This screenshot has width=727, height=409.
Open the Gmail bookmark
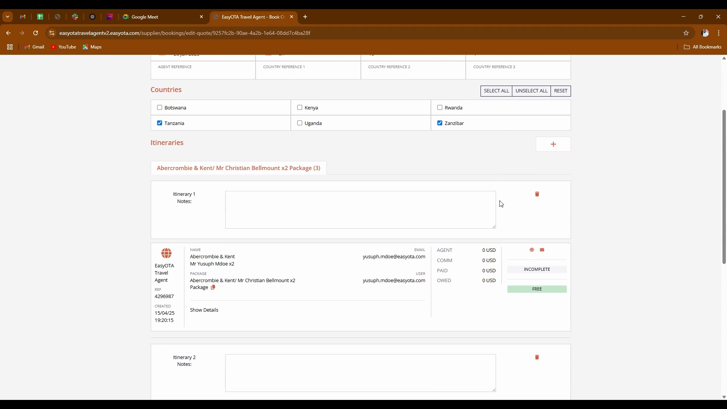34,47
